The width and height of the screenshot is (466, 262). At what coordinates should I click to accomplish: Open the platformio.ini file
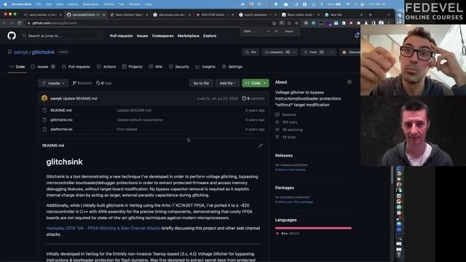click(61, 130)
